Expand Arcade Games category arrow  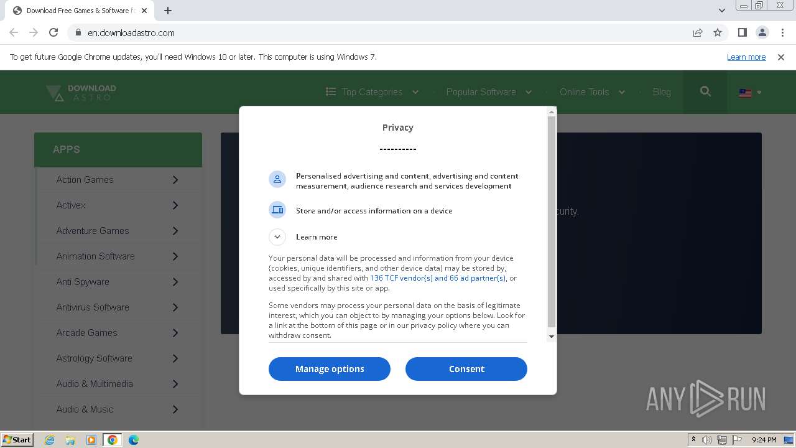(175, 333)
